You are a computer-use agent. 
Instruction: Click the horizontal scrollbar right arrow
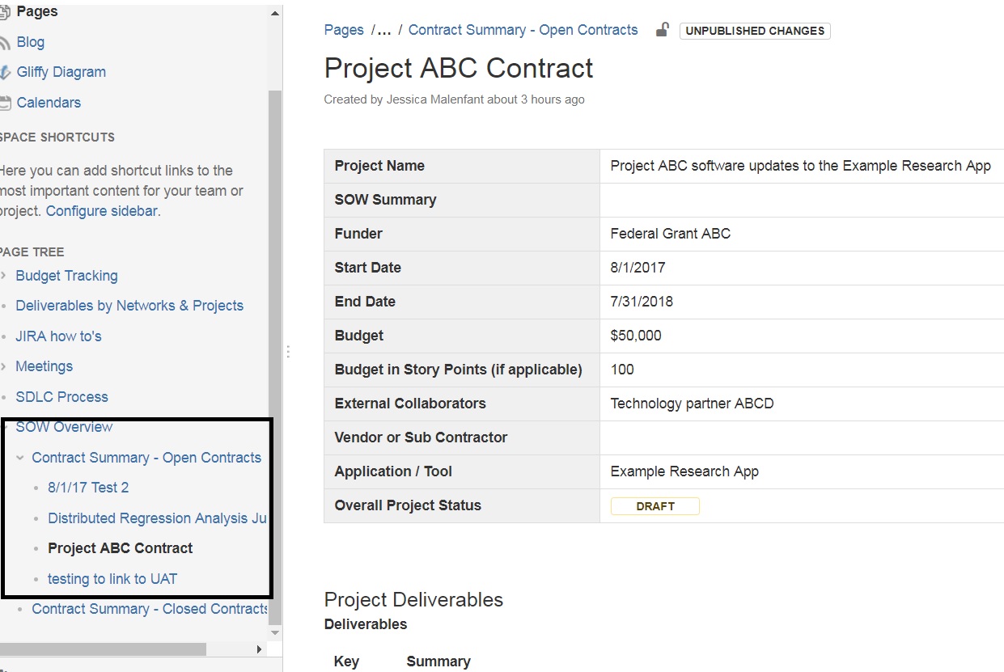tap(259, 649)
